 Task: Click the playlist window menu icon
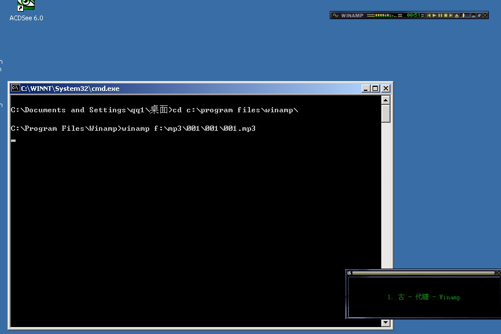click(x=349, y=273)
